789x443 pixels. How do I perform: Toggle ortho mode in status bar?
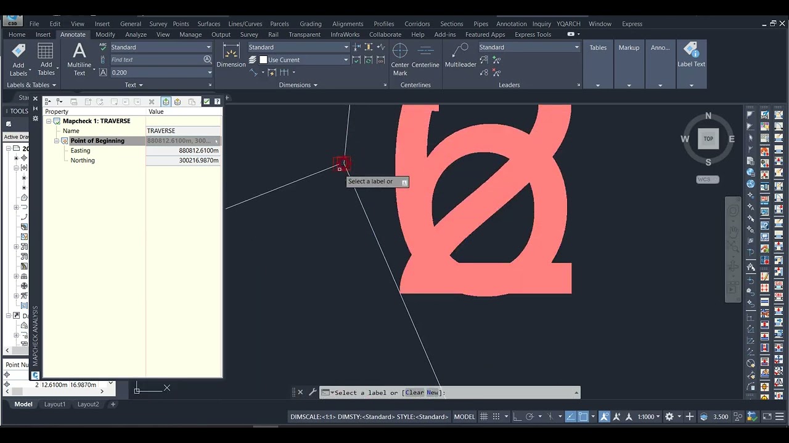518,417
